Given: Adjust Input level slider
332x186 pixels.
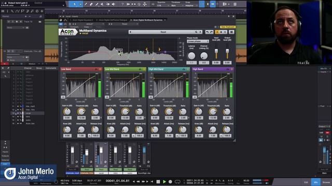Looking at the screenshot, I should click(x=216, y=51).
